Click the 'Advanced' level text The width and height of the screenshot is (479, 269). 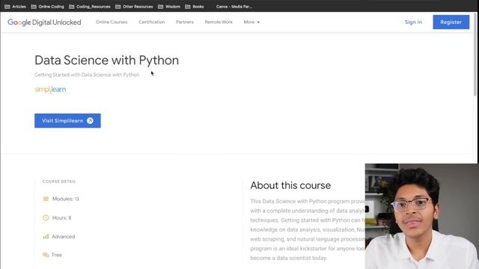coord(63,237)
